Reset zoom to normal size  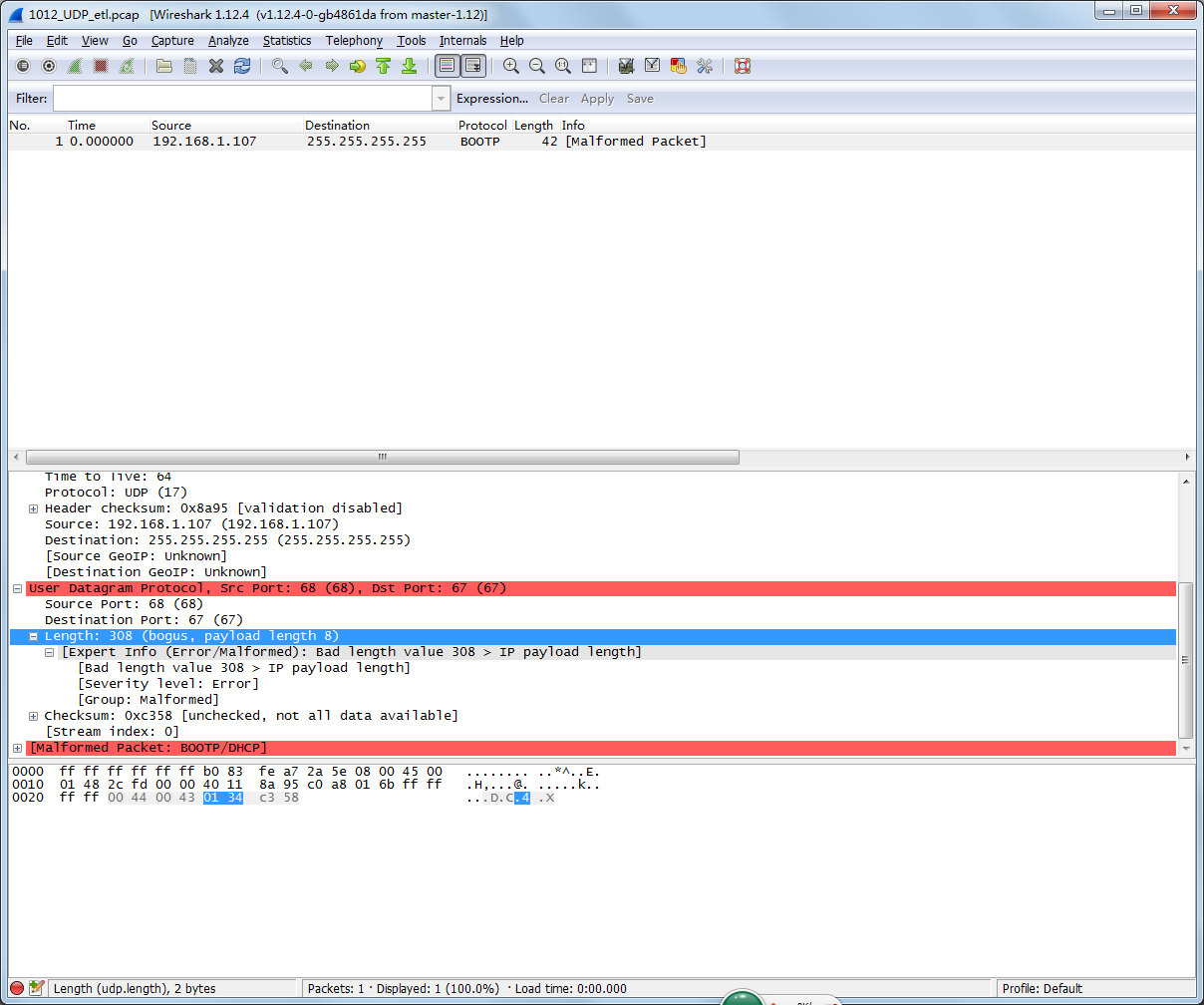[563, 66]
